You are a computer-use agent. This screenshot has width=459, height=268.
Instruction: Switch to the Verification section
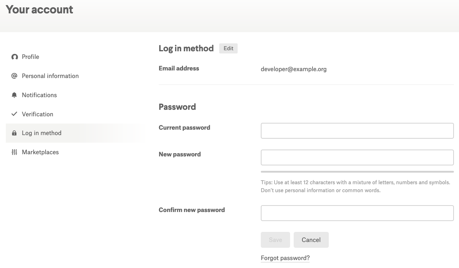[38, 114]
